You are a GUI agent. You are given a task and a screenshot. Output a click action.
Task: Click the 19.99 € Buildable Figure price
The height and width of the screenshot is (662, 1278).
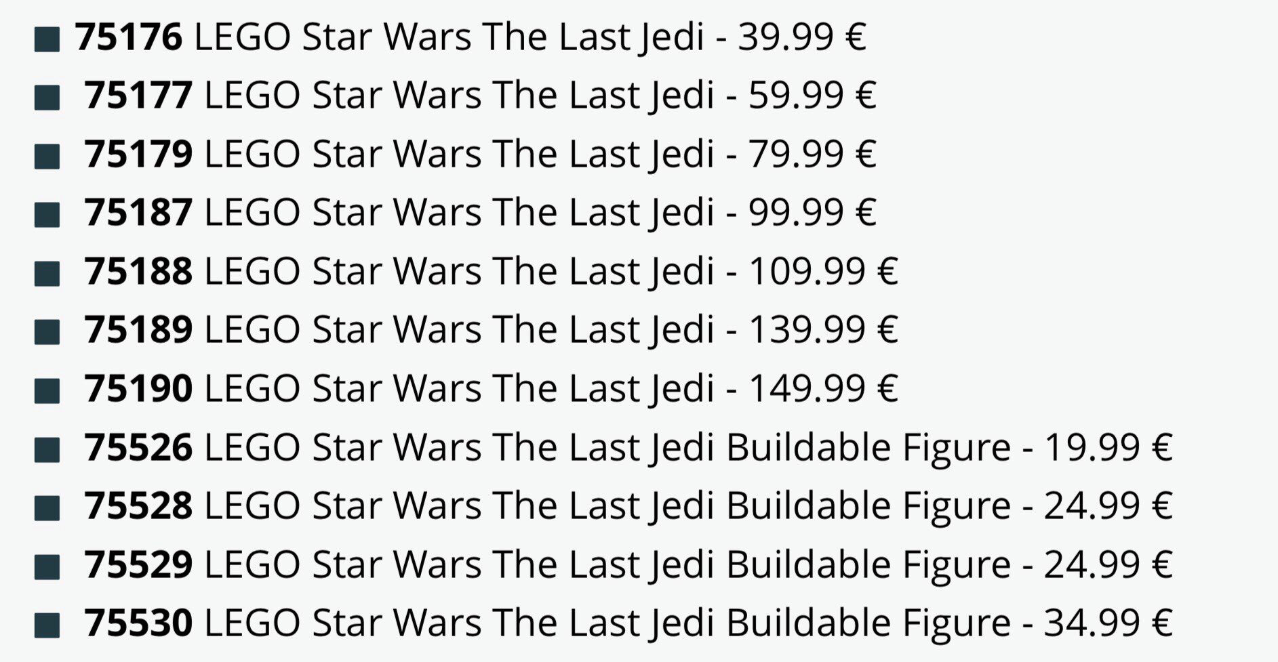[1108, 447]
